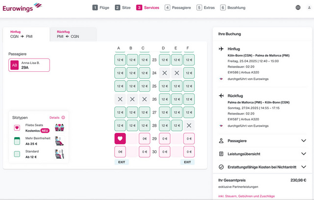Go to step 2 Sitze
Image resolution: width=314 pixels, height=200 pixels.
click(x=124, y=7)
